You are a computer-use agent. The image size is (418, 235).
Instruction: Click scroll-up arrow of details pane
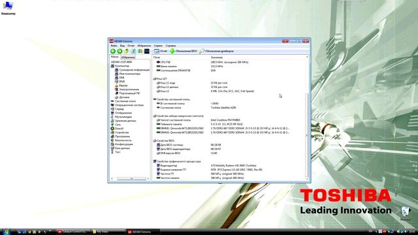(x=307, y=57)
